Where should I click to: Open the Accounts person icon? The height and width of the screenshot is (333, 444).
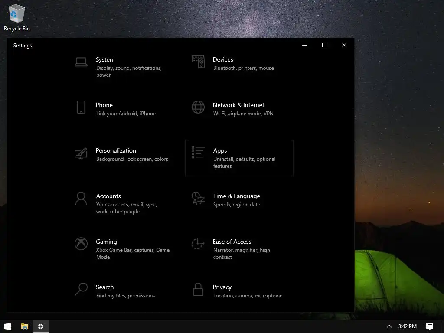[x=81, y=198]
